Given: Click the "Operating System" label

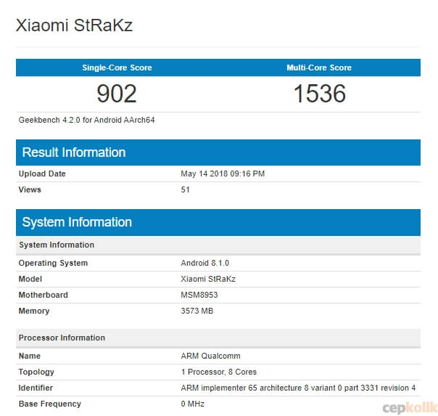Looking at the screenshot, I should 53,263.
